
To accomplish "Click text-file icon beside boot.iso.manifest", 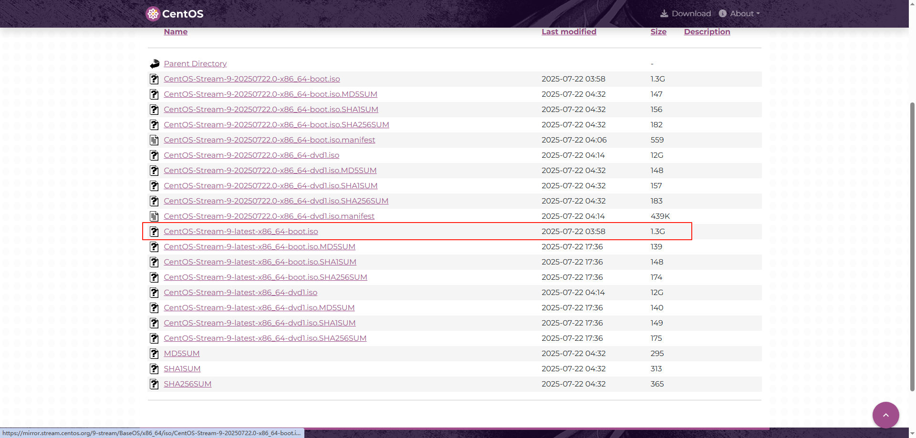I will (154, 140).
